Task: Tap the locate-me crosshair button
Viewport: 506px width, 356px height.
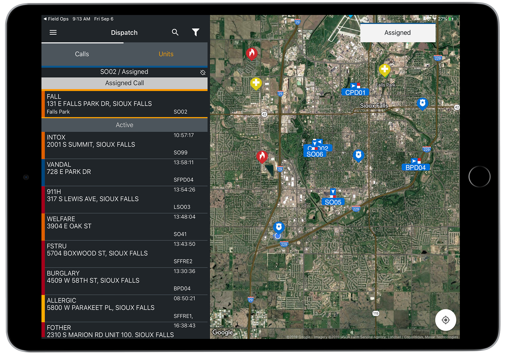Action: click(x=445, y=320)
